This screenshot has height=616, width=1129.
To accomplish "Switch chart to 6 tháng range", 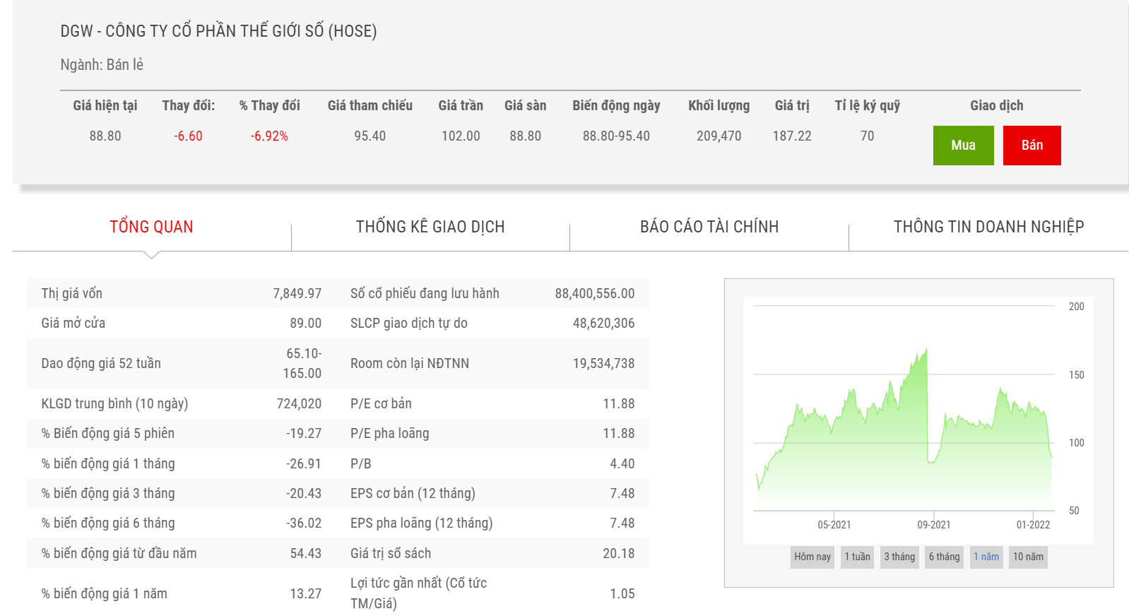I will 945,557.
